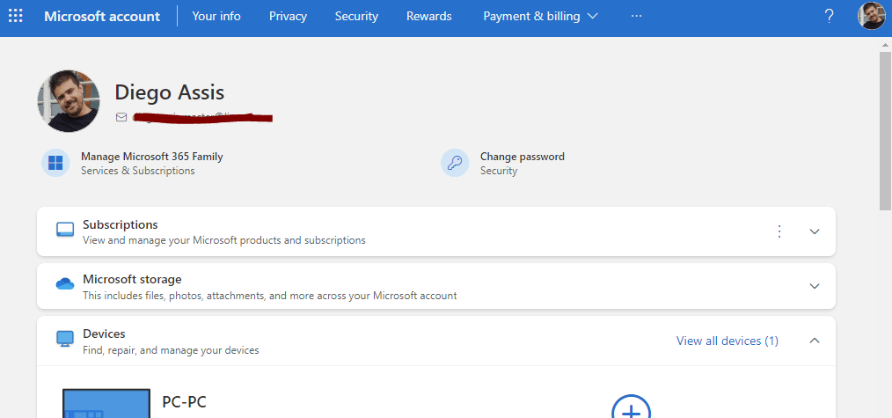Image resolution: width=892 pixels, height=418 pixels.
Task: Open Subscriptions three-dot options menu
Action: tap(779, 231)
